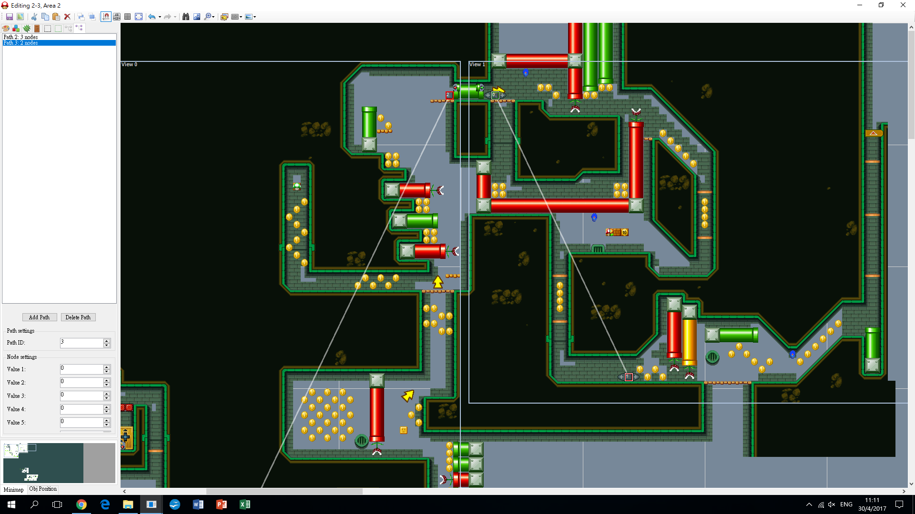The height and width of the screenshot is (514, 915).
Task: Open File Explorer from the taskbar
Action: 128,504
